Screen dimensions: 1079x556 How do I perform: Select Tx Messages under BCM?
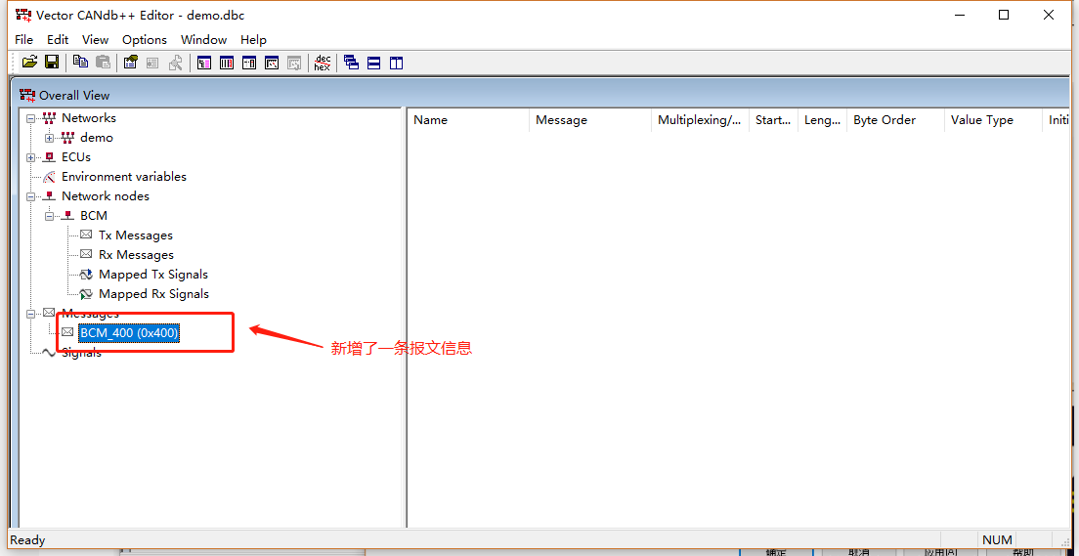(x=136, y=235)
